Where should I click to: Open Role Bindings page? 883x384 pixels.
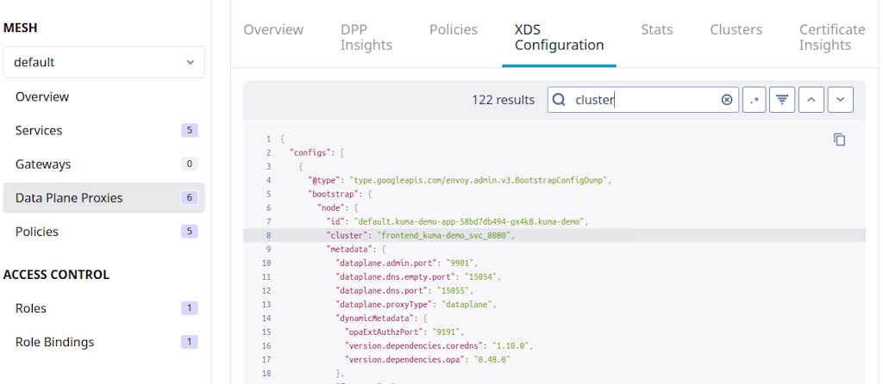click(103, 342)
